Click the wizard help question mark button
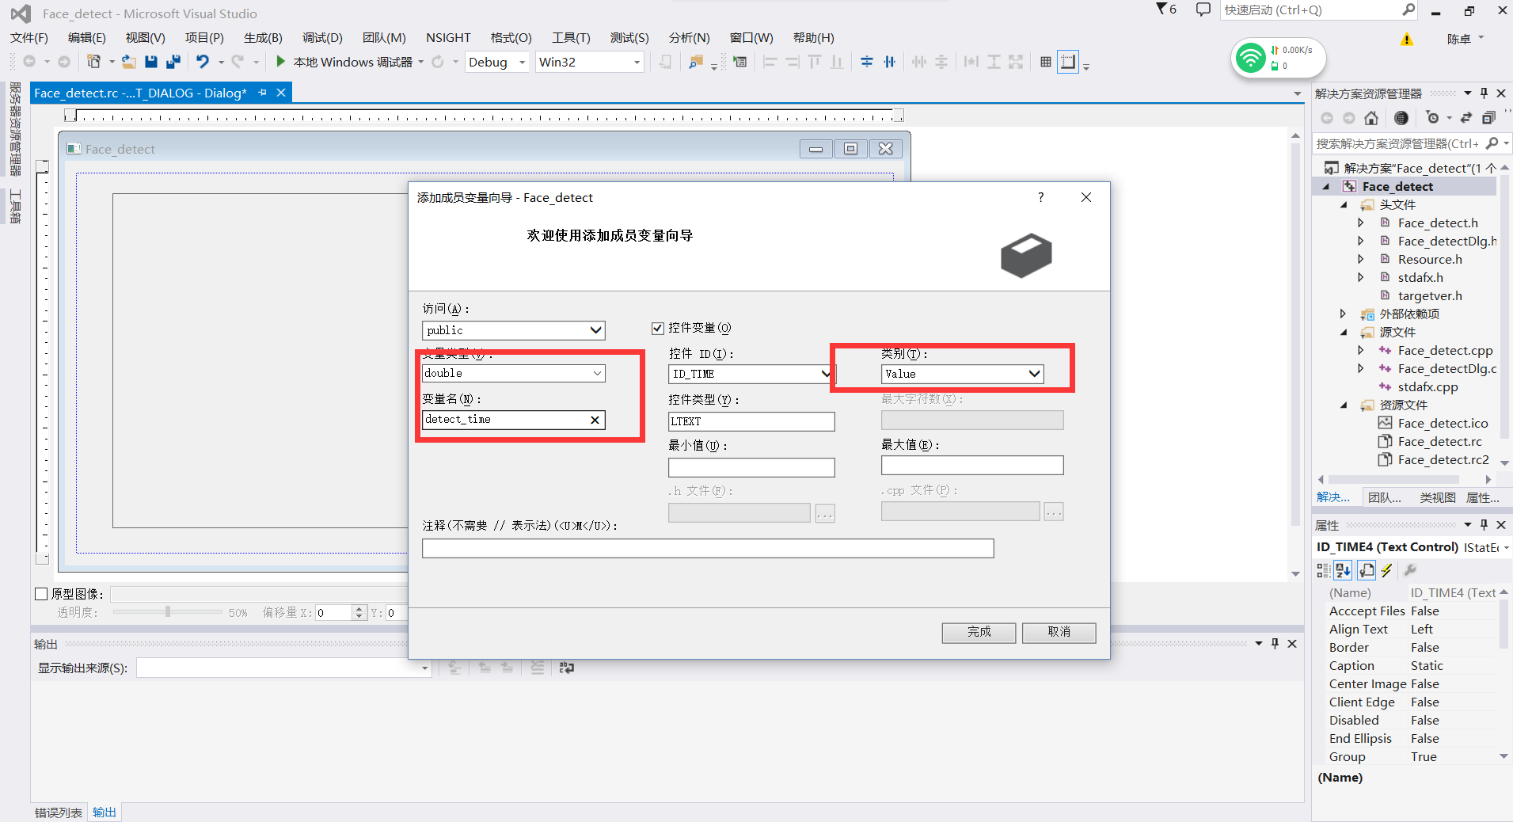1513x822 pixels. click(x=1041, y=197)
